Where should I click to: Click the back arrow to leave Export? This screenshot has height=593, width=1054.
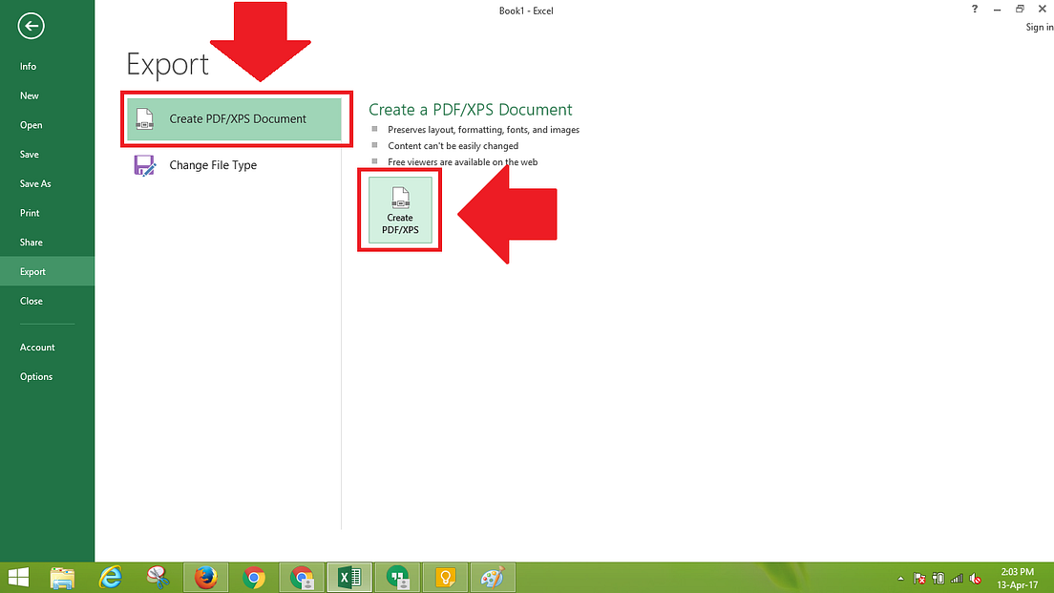point(31,26)
